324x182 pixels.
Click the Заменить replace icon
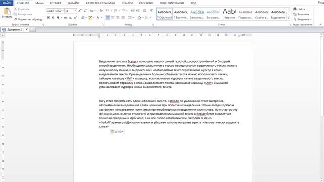pyautogui.click(x=295, y=14)
